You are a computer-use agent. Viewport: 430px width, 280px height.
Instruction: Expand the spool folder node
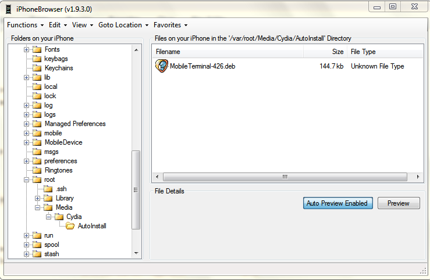[26, 245]
